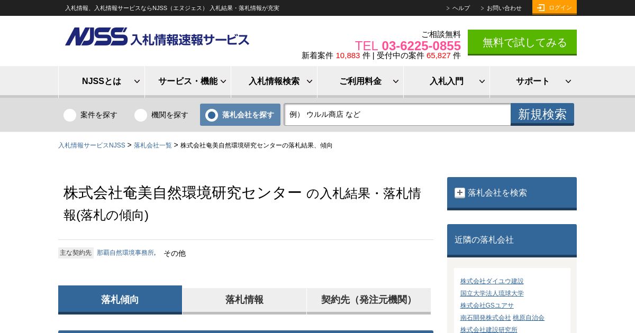Switch to the 落札情報 tab
The width and height of the screenshot is (635, 333).
244,300
